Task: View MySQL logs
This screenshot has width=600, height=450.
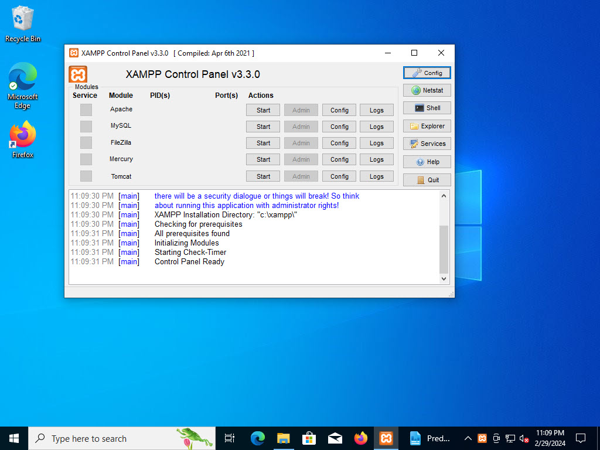Action: (376, 126)
